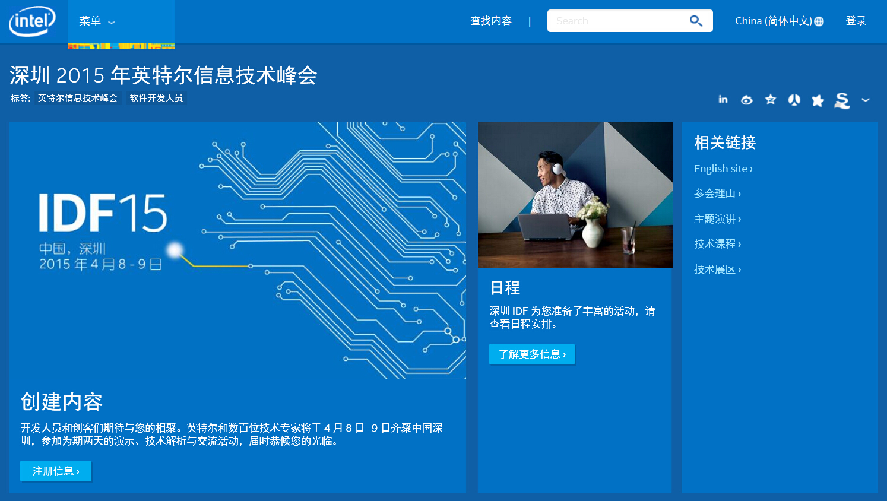Open the China (简体中文) region selector

(779, 21)
